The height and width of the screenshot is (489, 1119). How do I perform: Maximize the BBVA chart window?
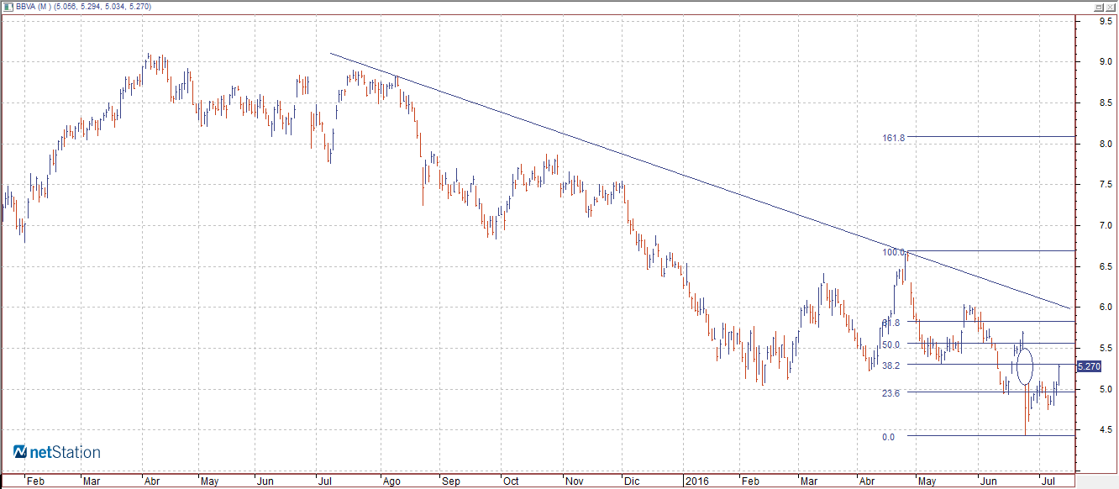tap(1098, 6)
